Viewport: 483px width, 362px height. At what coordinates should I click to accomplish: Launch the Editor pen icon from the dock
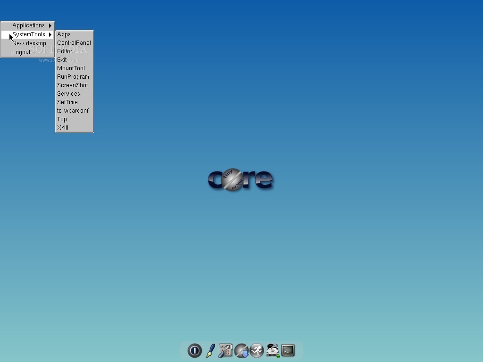210,351
